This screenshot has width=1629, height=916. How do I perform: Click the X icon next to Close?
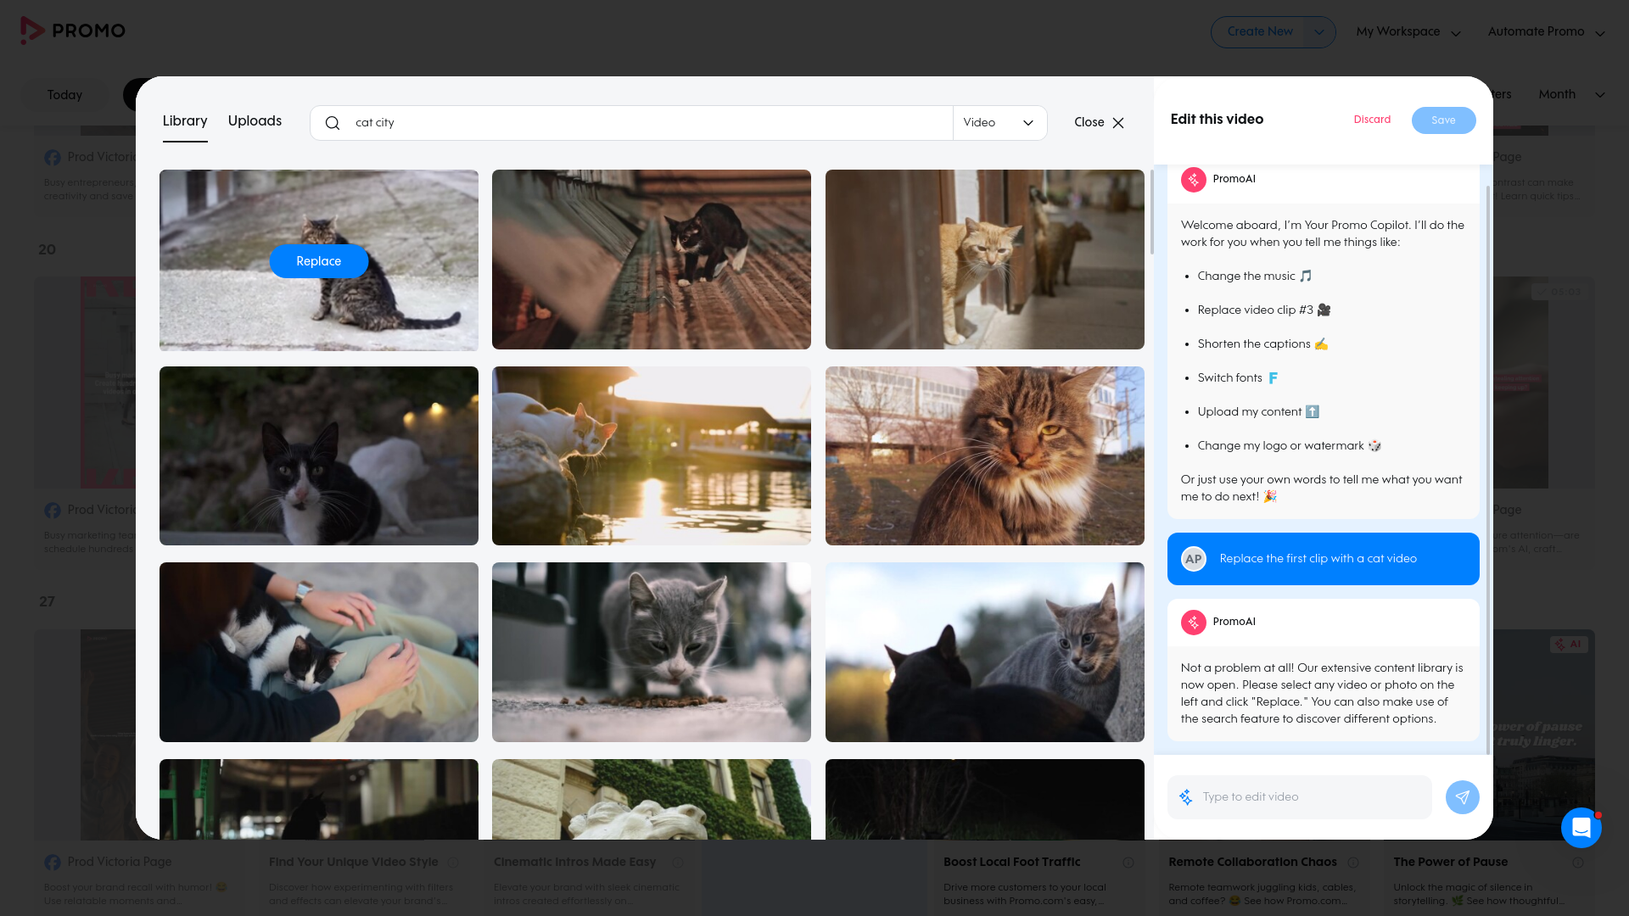(1118, 123)
